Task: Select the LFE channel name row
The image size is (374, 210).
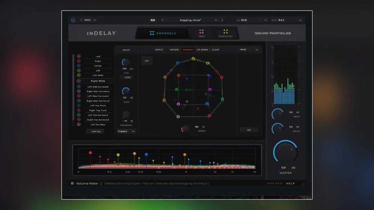Action: click(x=98, y=71)
